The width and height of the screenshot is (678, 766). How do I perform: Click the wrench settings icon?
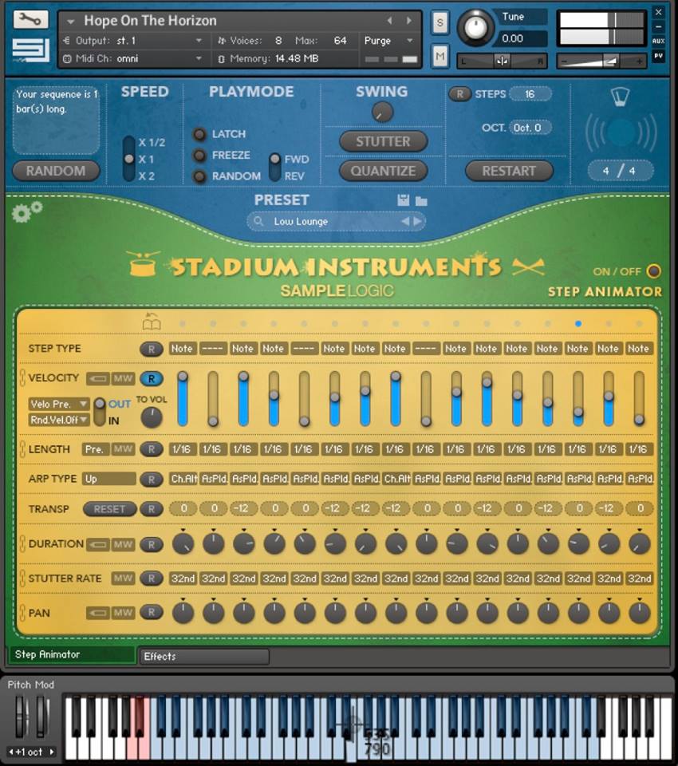[x=30, y=19]
